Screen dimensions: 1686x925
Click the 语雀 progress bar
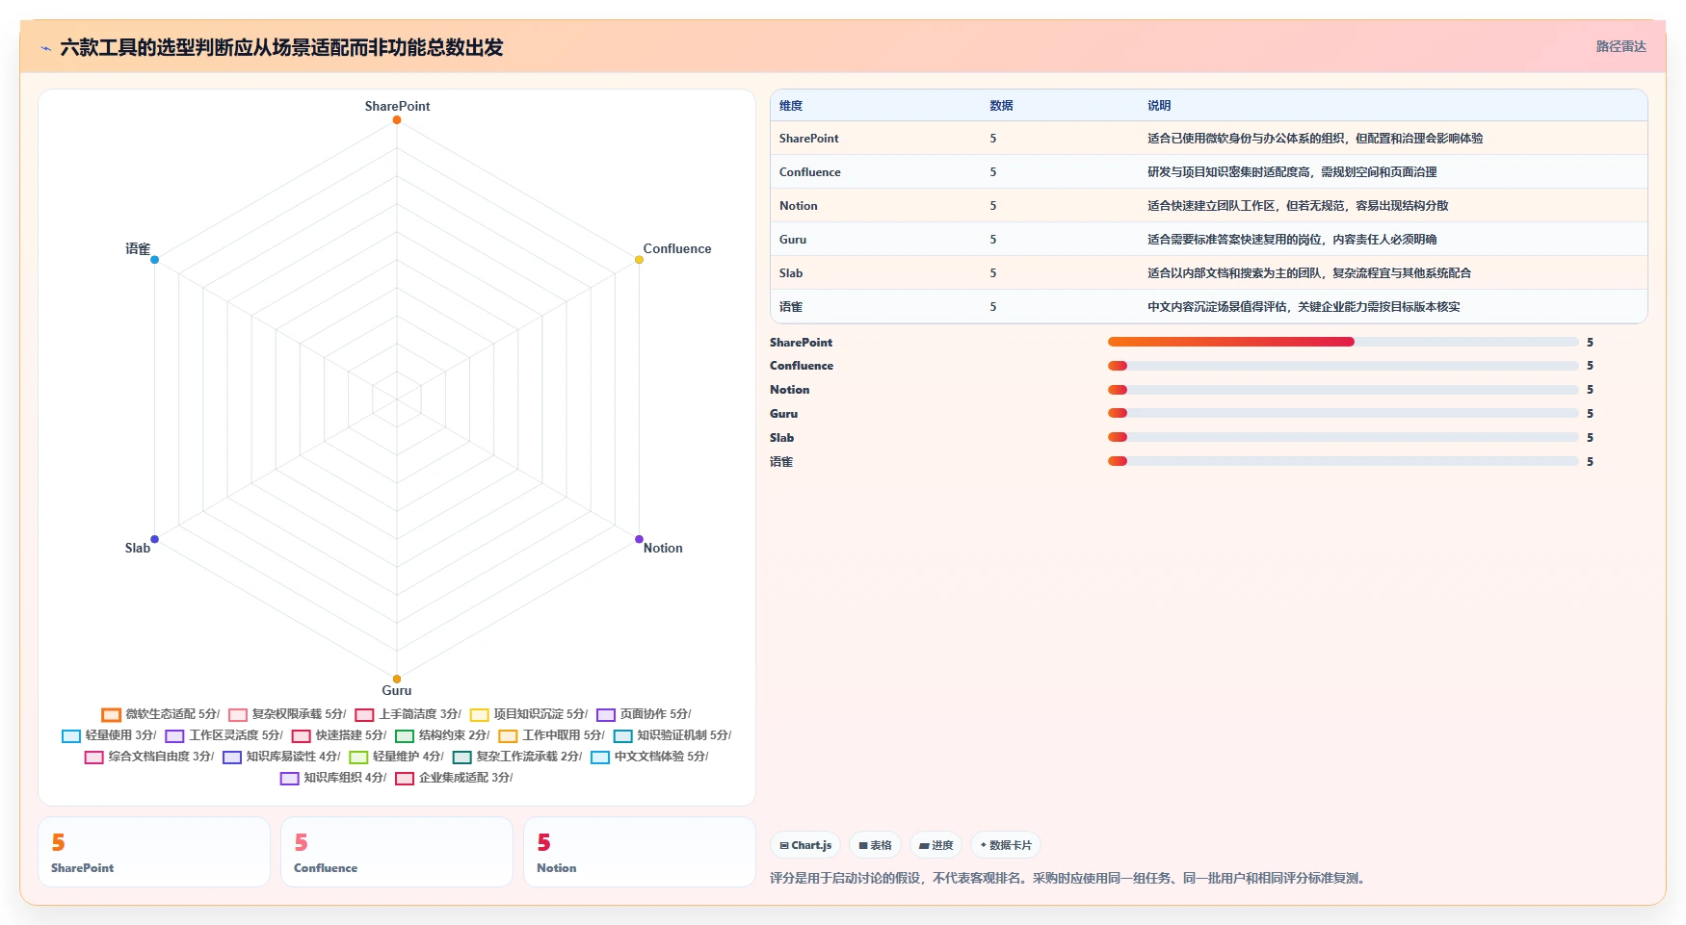(1343, 461)
